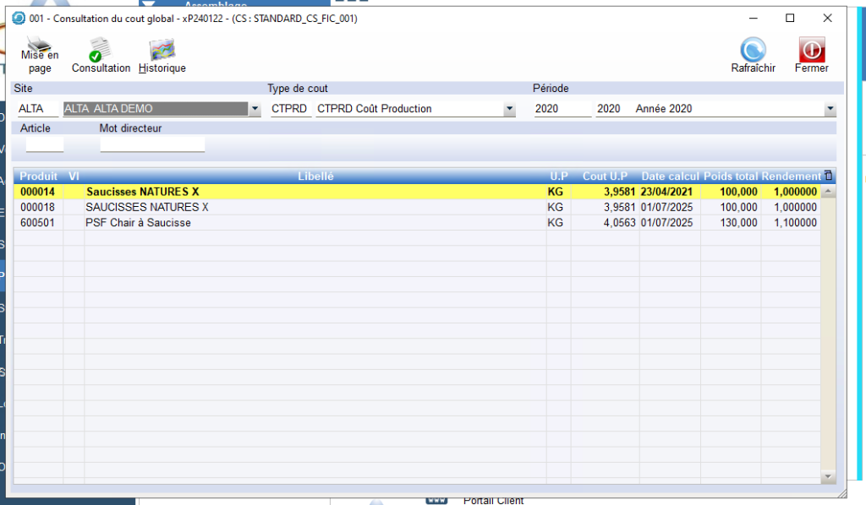Expand the Année 2020 period dropdown

[830, 109]
